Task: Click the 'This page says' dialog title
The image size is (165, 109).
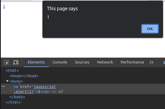Action: point(62,9)
